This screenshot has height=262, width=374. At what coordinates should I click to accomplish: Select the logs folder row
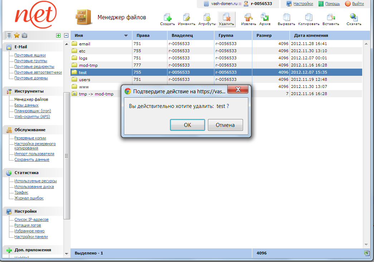click(83, 58)
